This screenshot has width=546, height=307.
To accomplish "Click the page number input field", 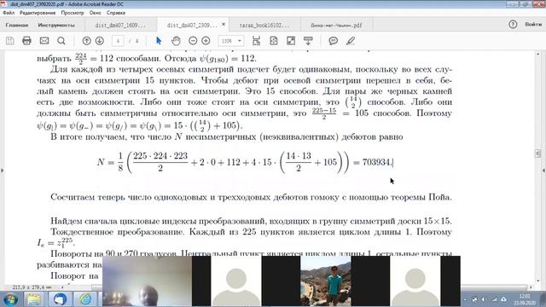I will [x=118, y=41].
